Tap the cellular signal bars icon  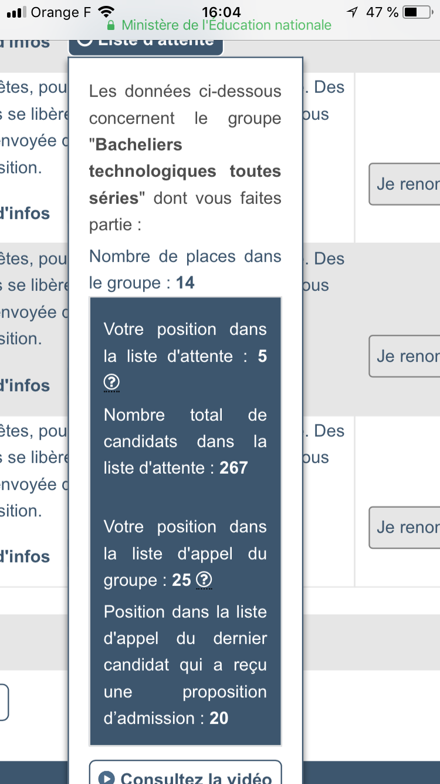tap(16, 12)
